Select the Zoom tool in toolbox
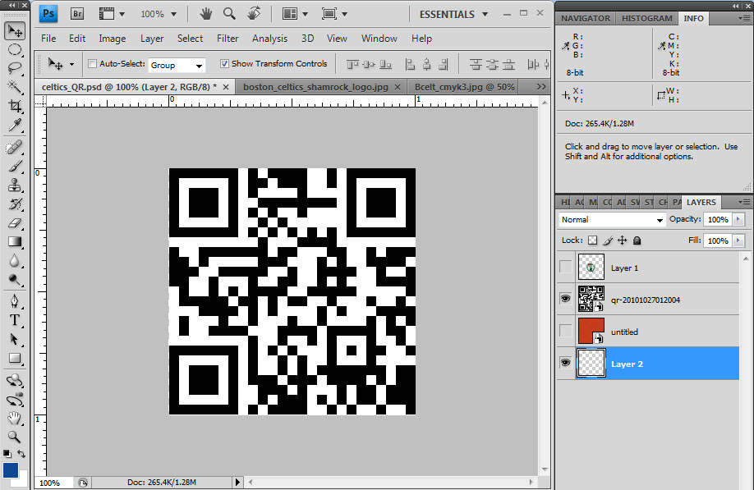This screenshot has width=754, height=490. [x=15, y=437]
